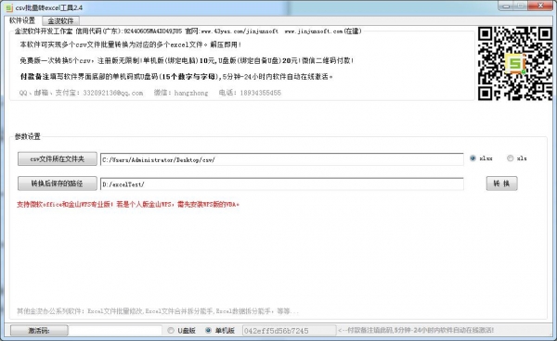Switch to the 软件设置 tab

[22, 20]
